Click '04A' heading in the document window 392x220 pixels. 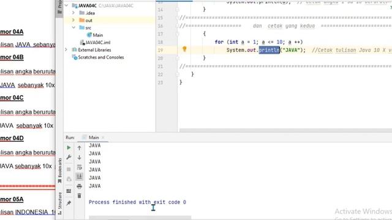pos(18,32)
